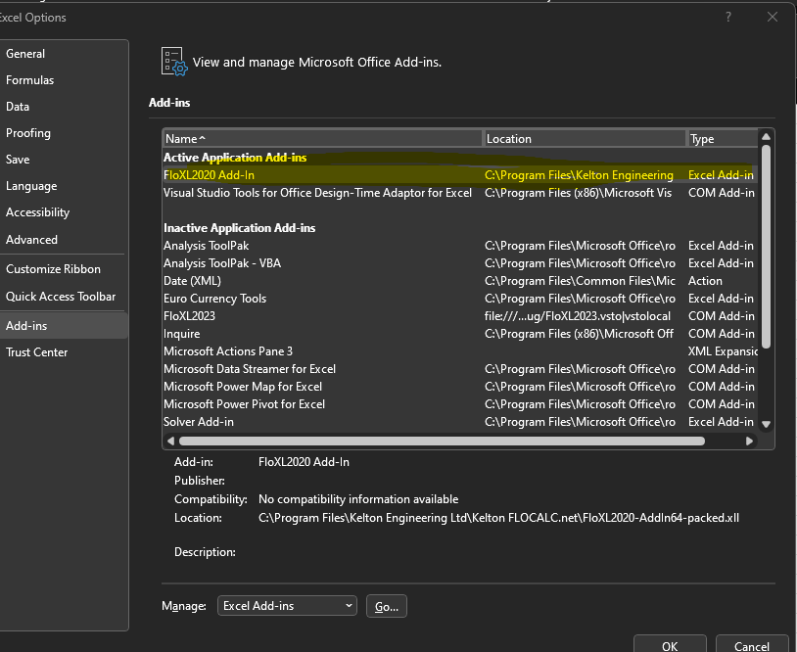Click the Kelton Engineering location cell
Screen dimensions: 797x652
click(579, 175)
